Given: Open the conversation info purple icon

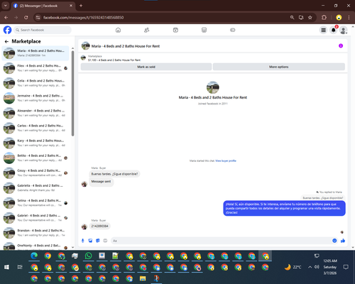Looking at the screenshot, I should (341, 45).
